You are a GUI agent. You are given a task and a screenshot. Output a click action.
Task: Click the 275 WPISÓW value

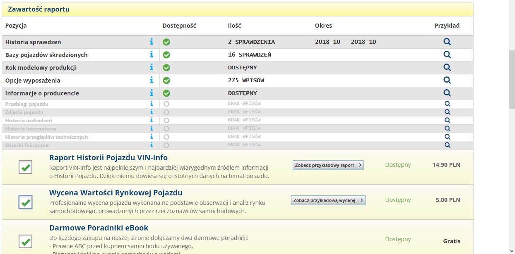[x=246, y=81]
